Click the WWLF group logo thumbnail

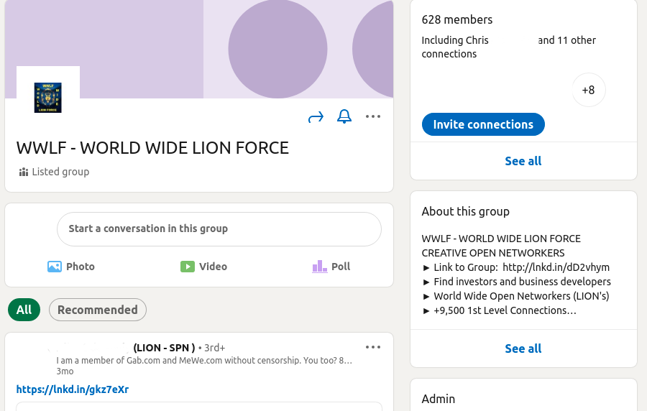[x=48, y=98]
